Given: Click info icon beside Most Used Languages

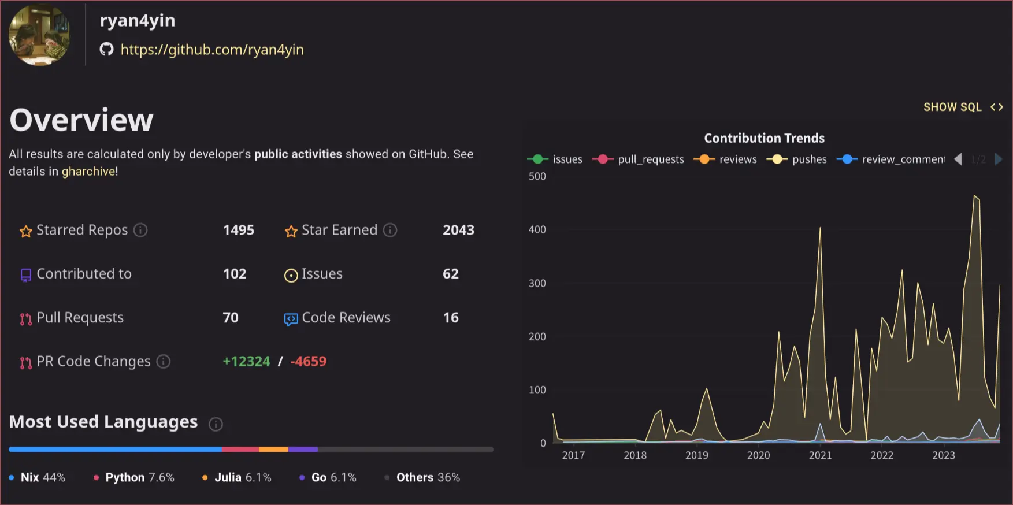Looking at the screenshot, I should [216, 425].
